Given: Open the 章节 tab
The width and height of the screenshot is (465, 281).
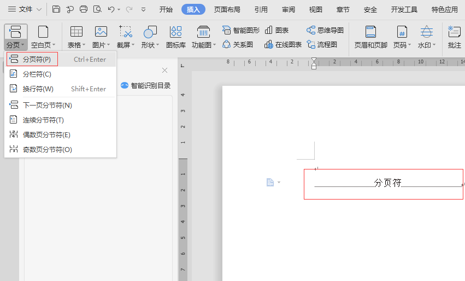Looking at the screenshot, I should coord(343,9).
